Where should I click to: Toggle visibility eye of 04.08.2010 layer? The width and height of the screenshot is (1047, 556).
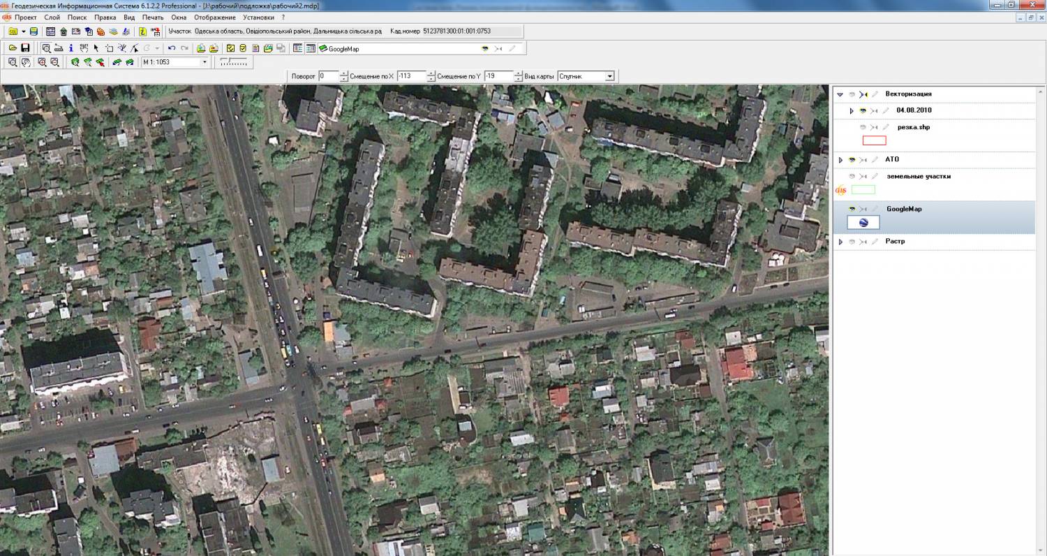(863, 110)
